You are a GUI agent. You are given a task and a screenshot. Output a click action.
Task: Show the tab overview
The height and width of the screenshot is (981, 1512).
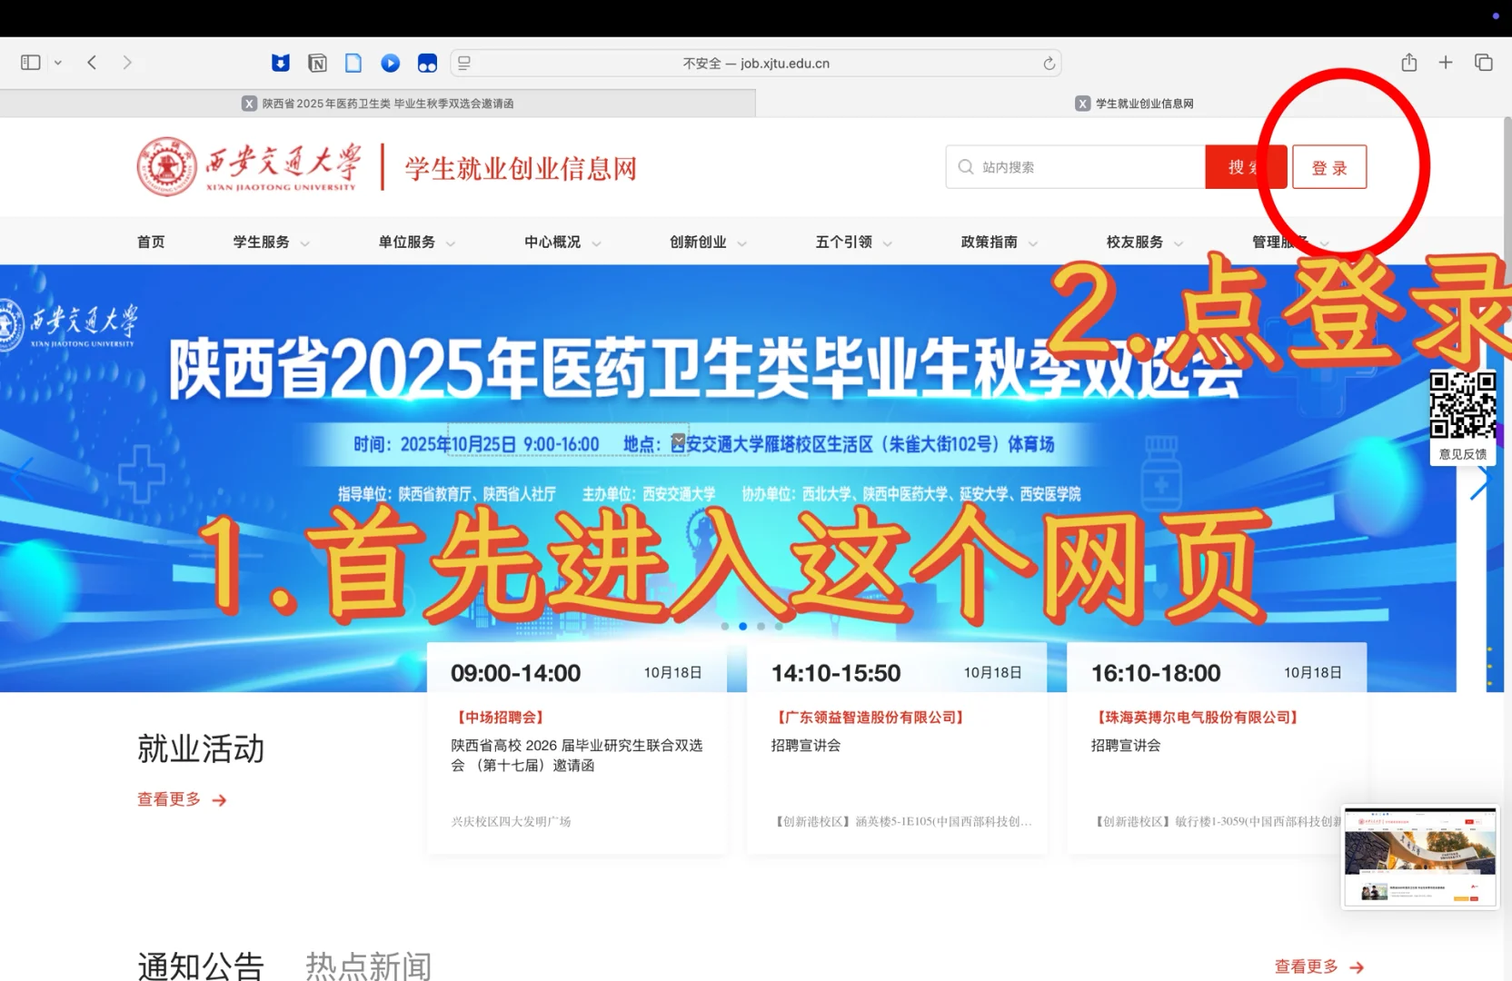click(x=1484, y=62)
